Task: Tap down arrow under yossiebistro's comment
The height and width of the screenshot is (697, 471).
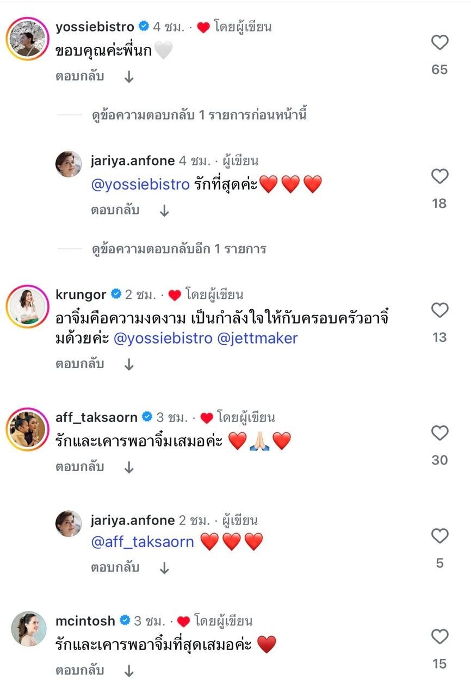Action: point(129,77)
